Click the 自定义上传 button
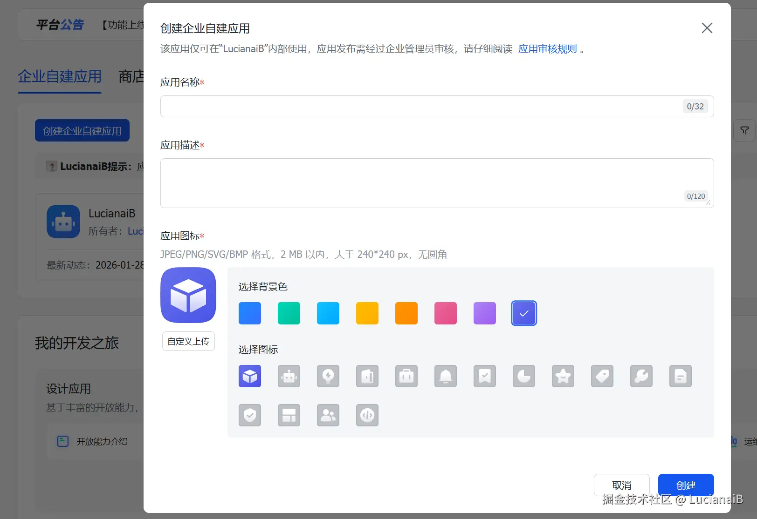 click(188, 341)
